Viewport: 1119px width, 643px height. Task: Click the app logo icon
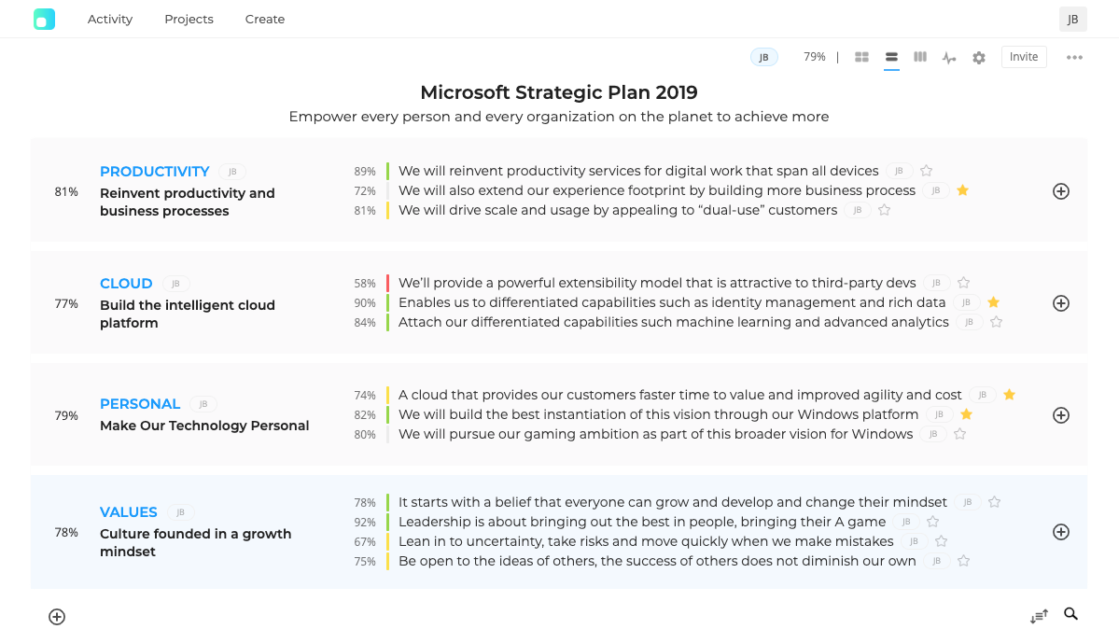pos(44,19)
